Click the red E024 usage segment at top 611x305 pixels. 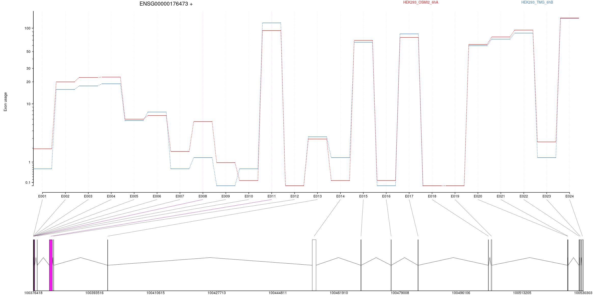[570, 18]
